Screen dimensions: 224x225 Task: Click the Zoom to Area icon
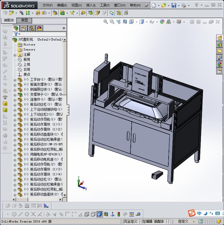pos(112,22)
